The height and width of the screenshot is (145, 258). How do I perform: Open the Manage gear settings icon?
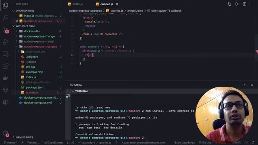(x=6, y=133)
